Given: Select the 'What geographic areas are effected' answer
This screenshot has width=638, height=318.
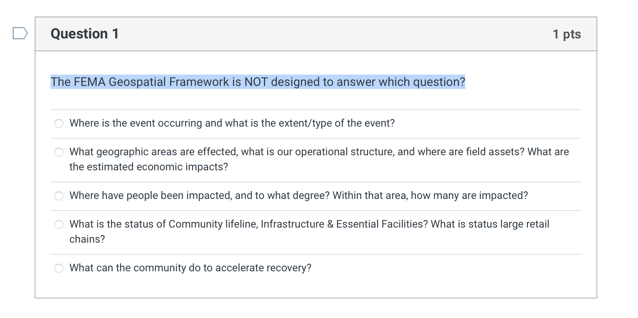Looking at the screenshot, I should point(59,152).
